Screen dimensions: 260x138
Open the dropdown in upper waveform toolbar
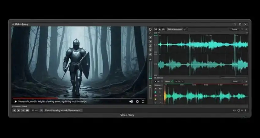pyautogui.click(x=175, y=29)
